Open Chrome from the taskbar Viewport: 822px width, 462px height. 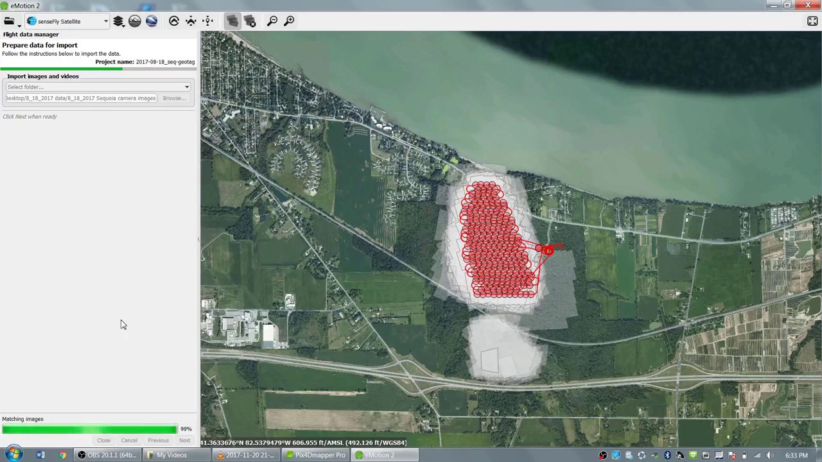(62, 455)
